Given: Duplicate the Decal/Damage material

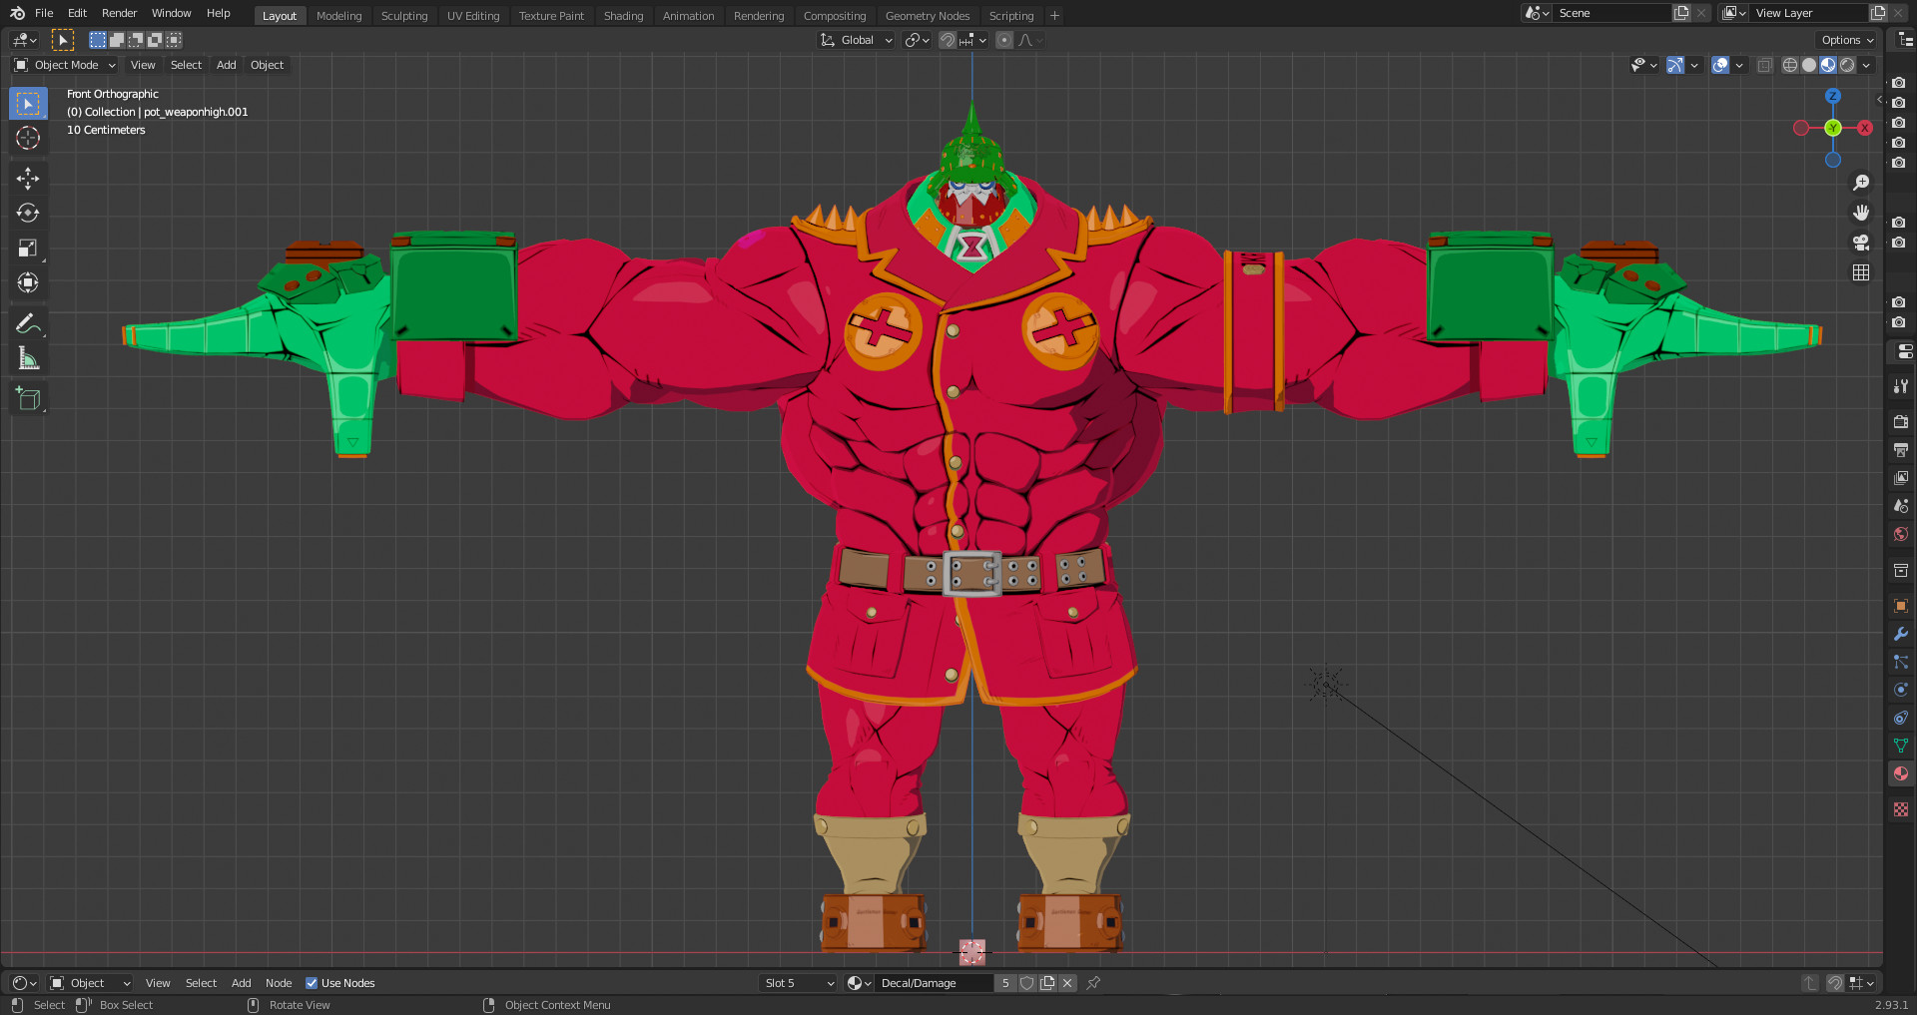Looking at the screenshot, I should [1047, 983].
